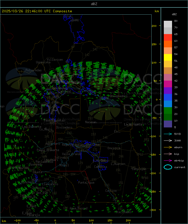Click the 'Uspallata' map label

pyautogui.click(x=43, y=62)
